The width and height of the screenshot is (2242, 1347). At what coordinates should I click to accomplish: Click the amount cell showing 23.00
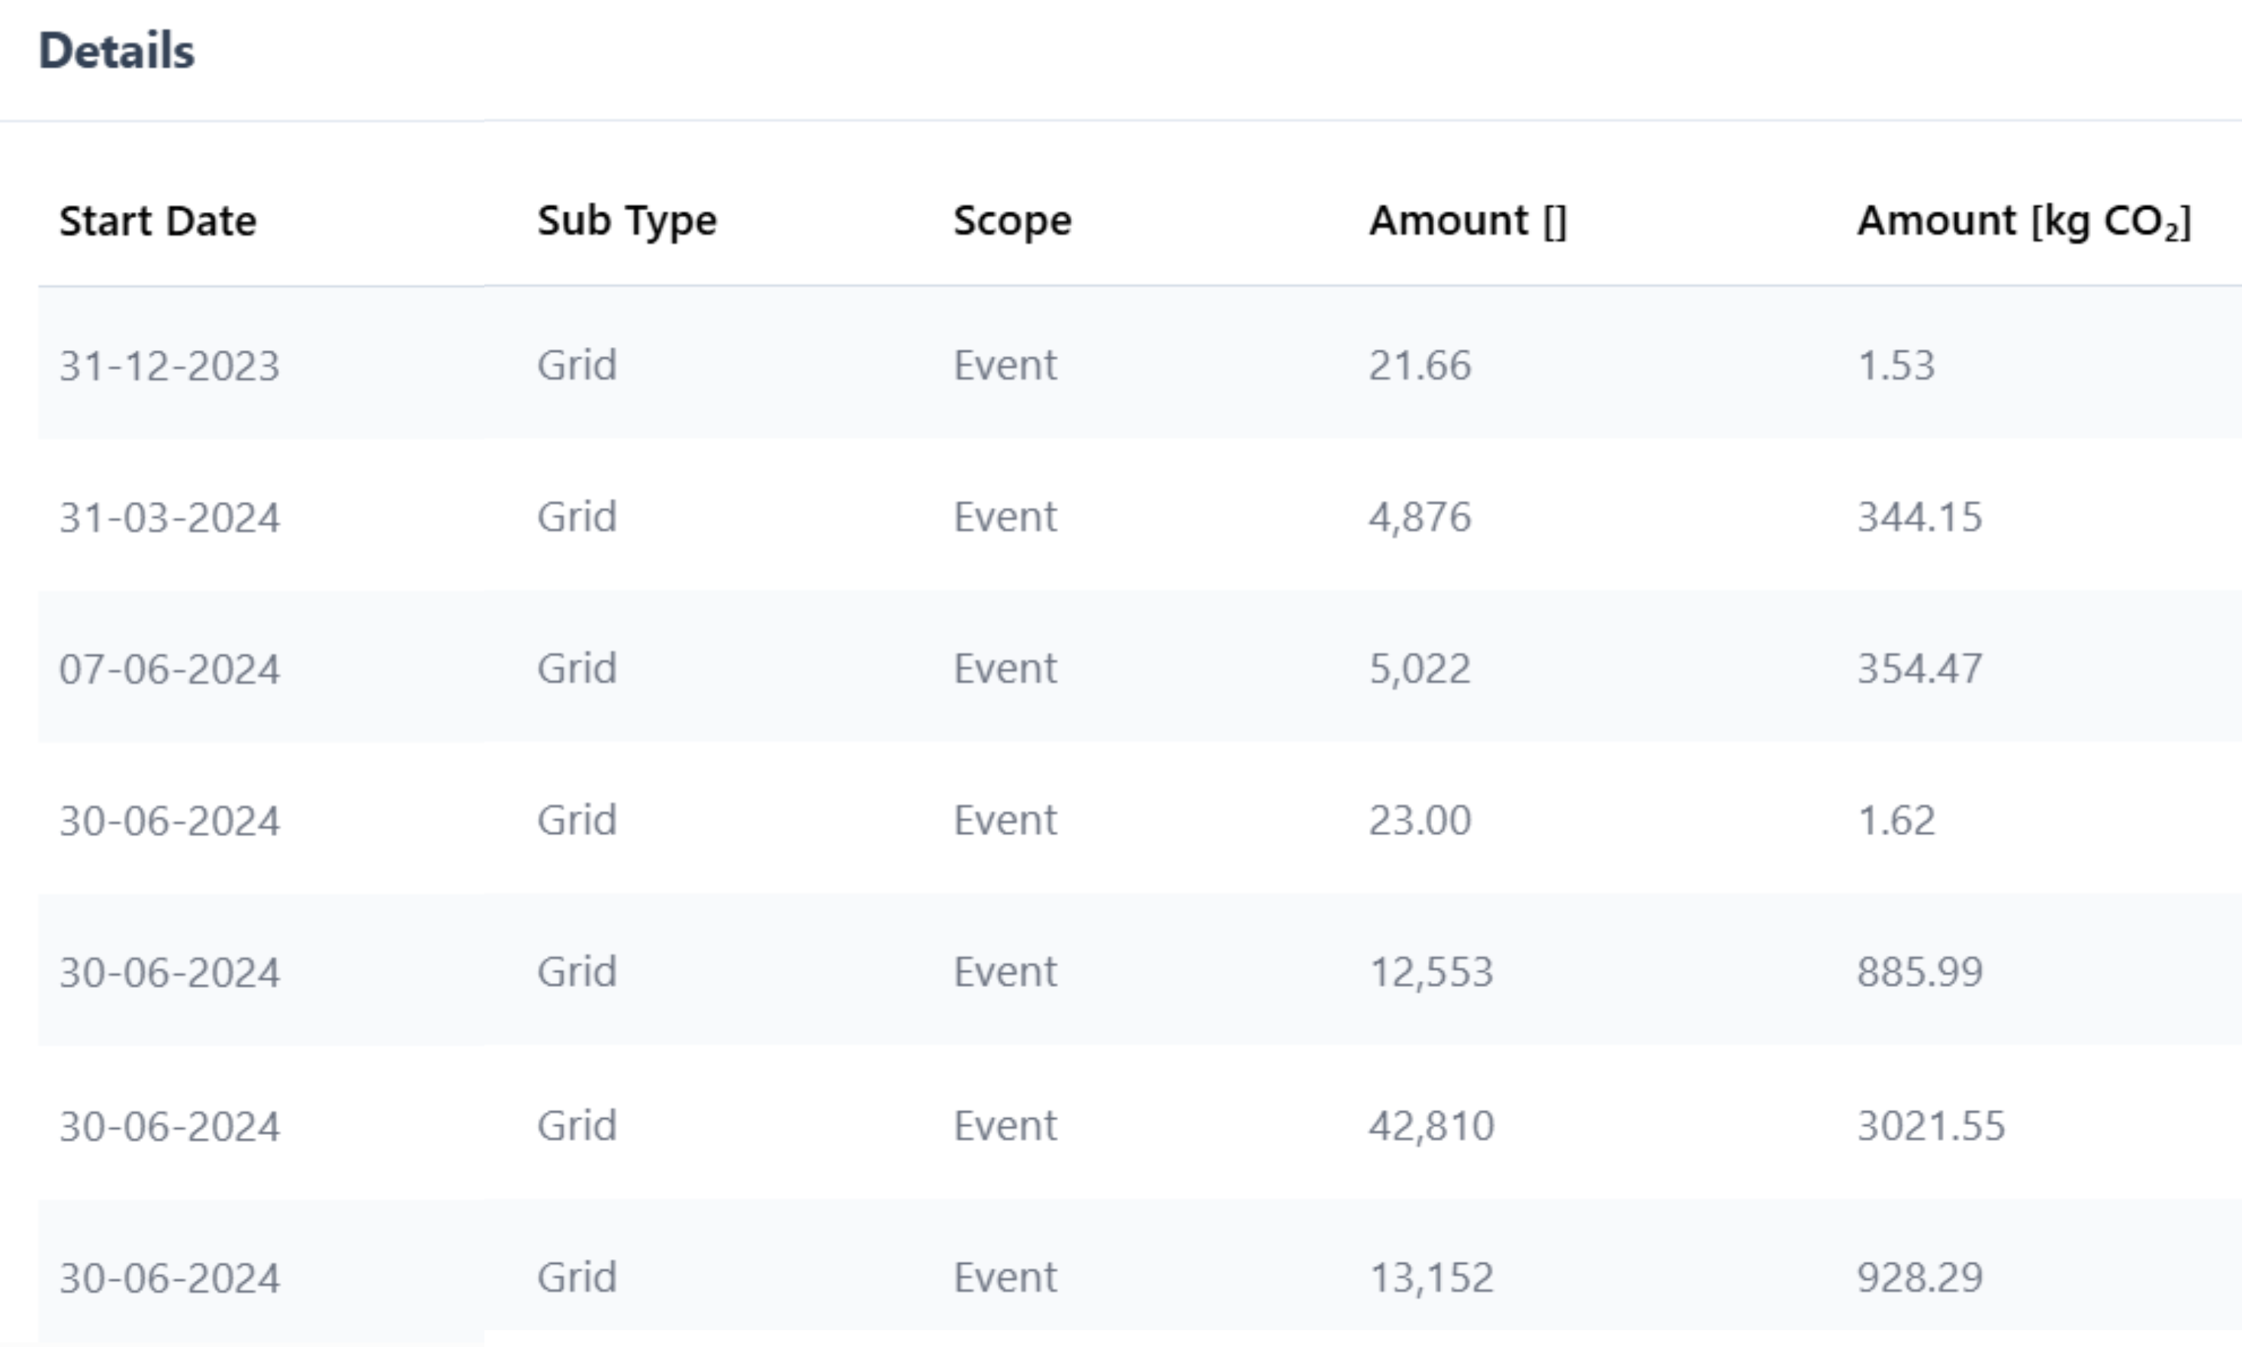pos(1420,821)
